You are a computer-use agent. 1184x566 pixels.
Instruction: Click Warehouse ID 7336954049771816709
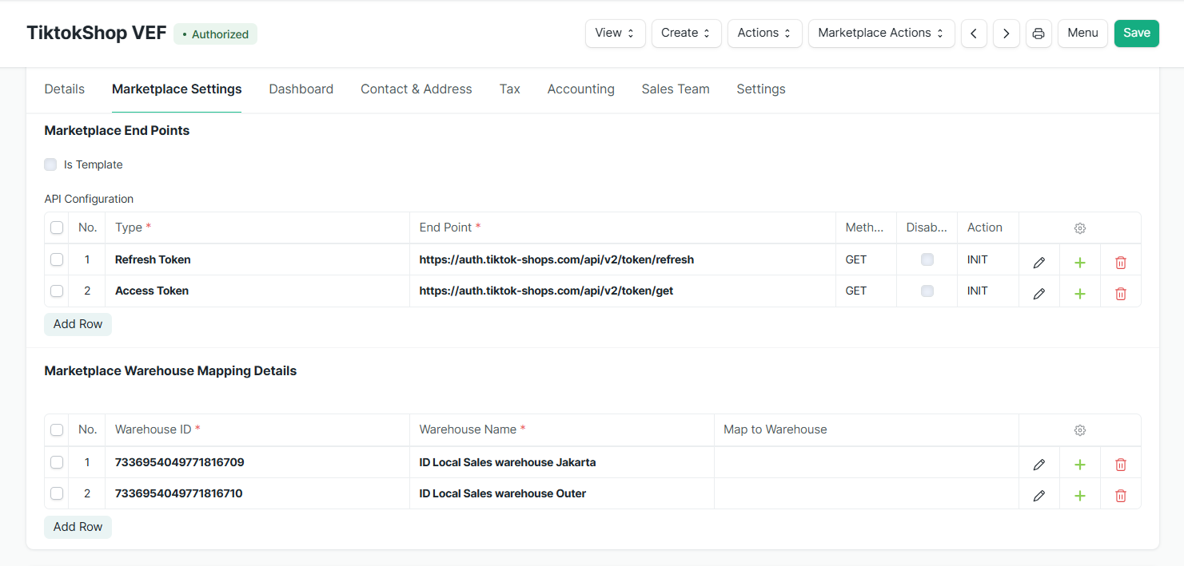[257, 462]
